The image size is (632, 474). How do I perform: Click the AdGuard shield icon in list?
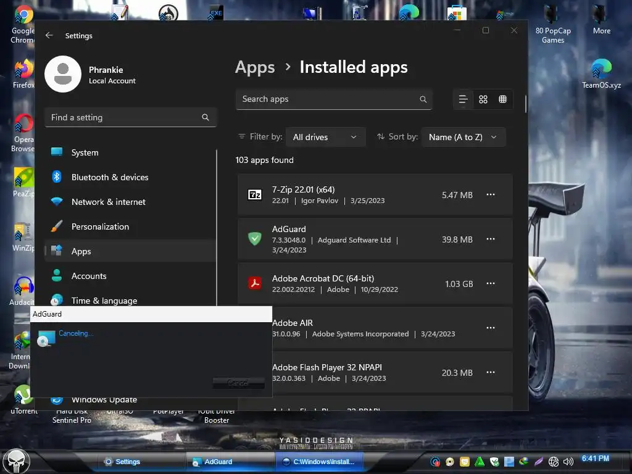click(x=255, y=239)
